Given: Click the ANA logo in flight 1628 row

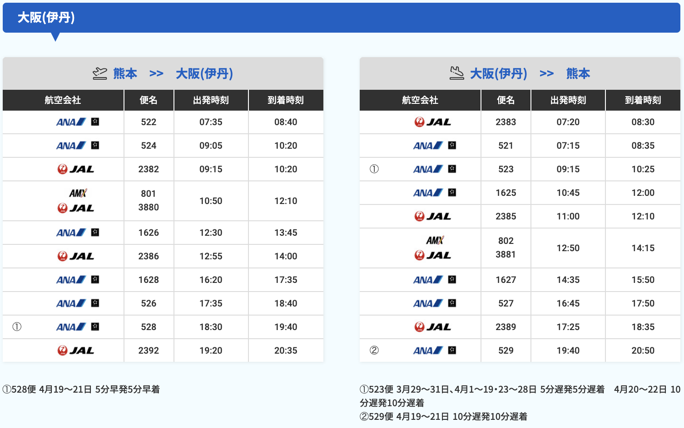Looking at the screenshot, I should point(71,280).
